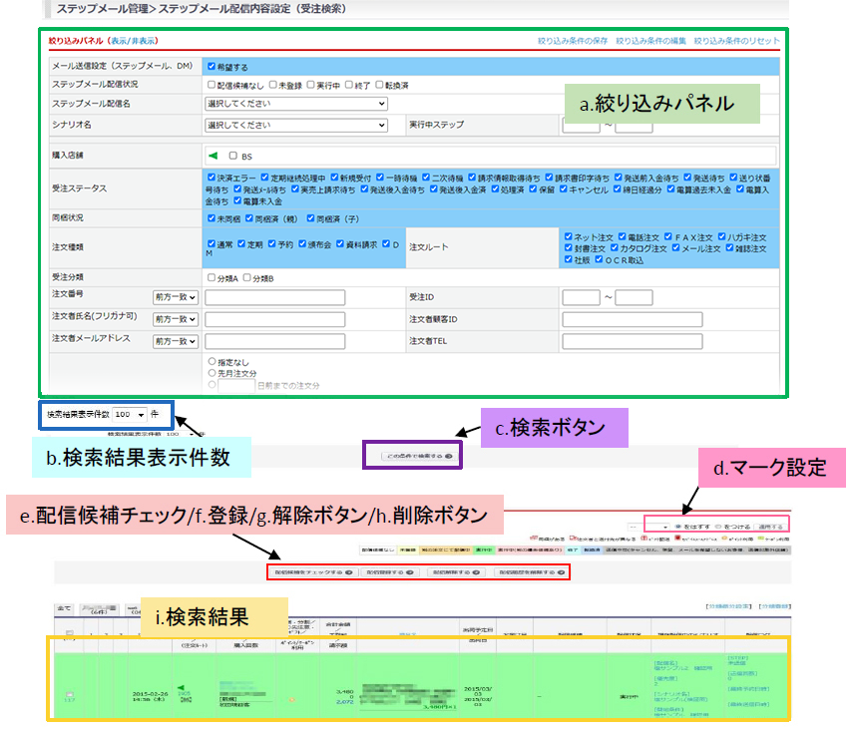Screen dimensions: 855x730
Task: Select the 指定なし radio button
Action: point(212,361)
